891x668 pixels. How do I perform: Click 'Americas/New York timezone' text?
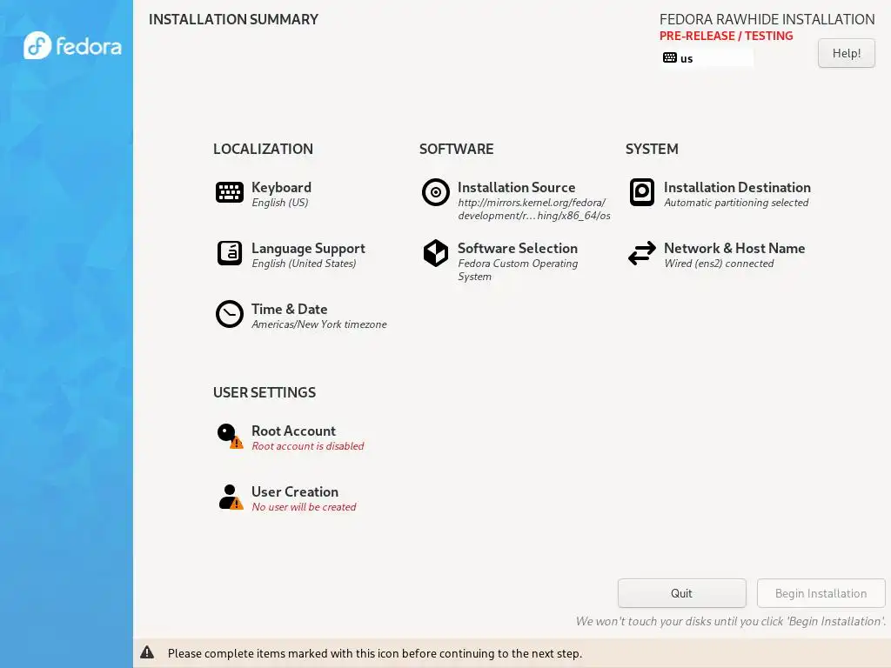click(319, 324)
